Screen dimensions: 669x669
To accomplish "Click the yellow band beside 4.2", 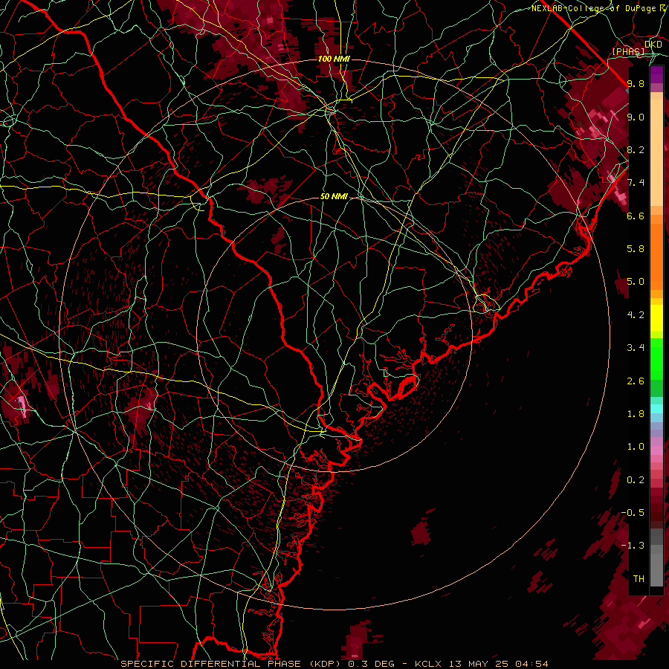I will pos(656,318).
